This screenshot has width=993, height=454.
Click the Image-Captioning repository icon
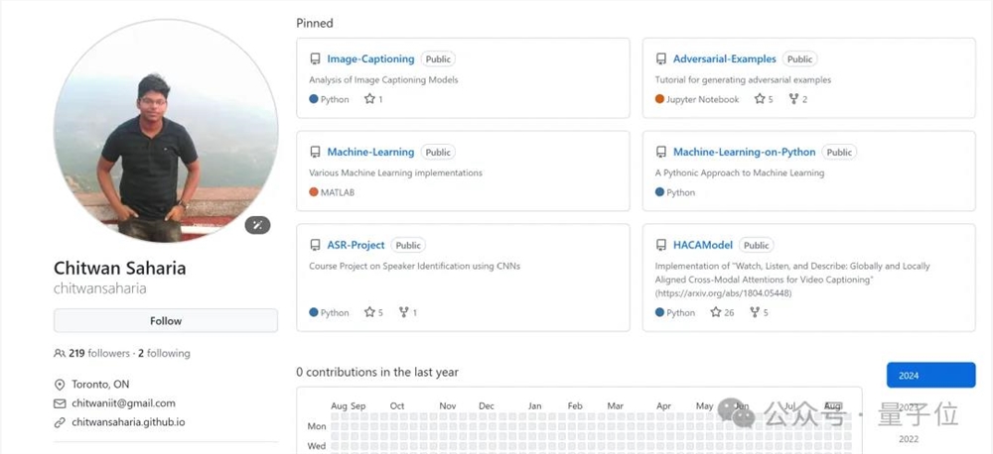pyautogui.click(x=315, y=59)
